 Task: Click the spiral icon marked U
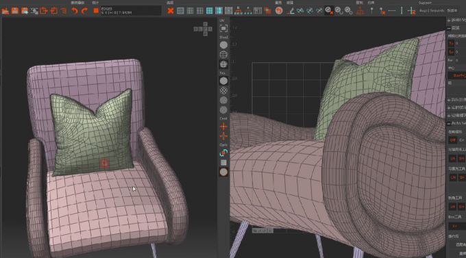(339, 11)
